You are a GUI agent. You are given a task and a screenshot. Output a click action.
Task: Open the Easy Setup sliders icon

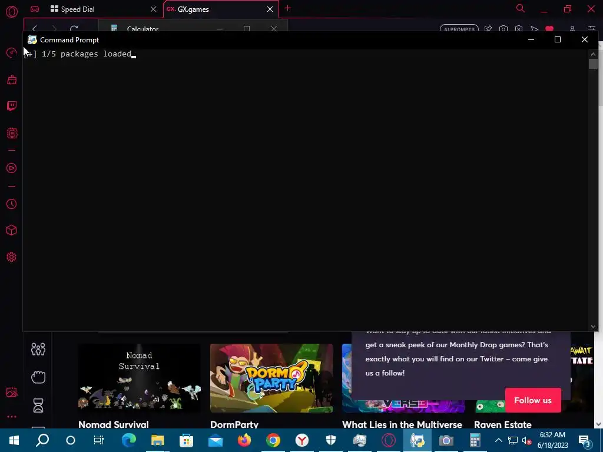591,28
